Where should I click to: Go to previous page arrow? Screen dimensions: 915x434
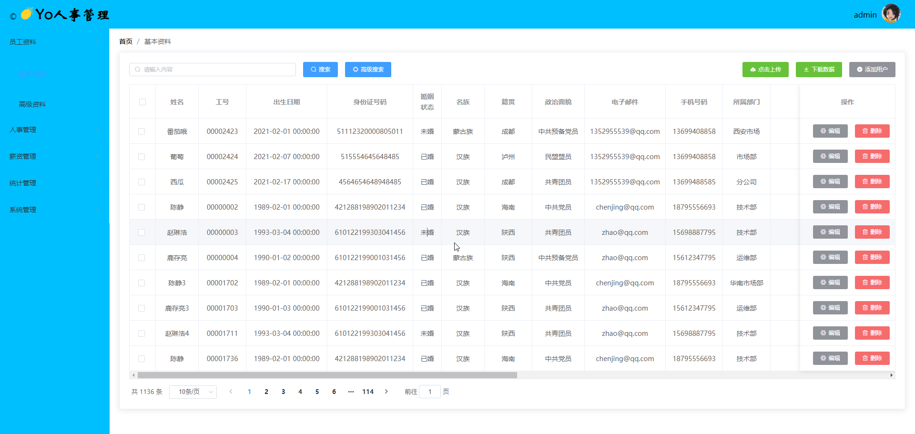click(x=231, y=392)
